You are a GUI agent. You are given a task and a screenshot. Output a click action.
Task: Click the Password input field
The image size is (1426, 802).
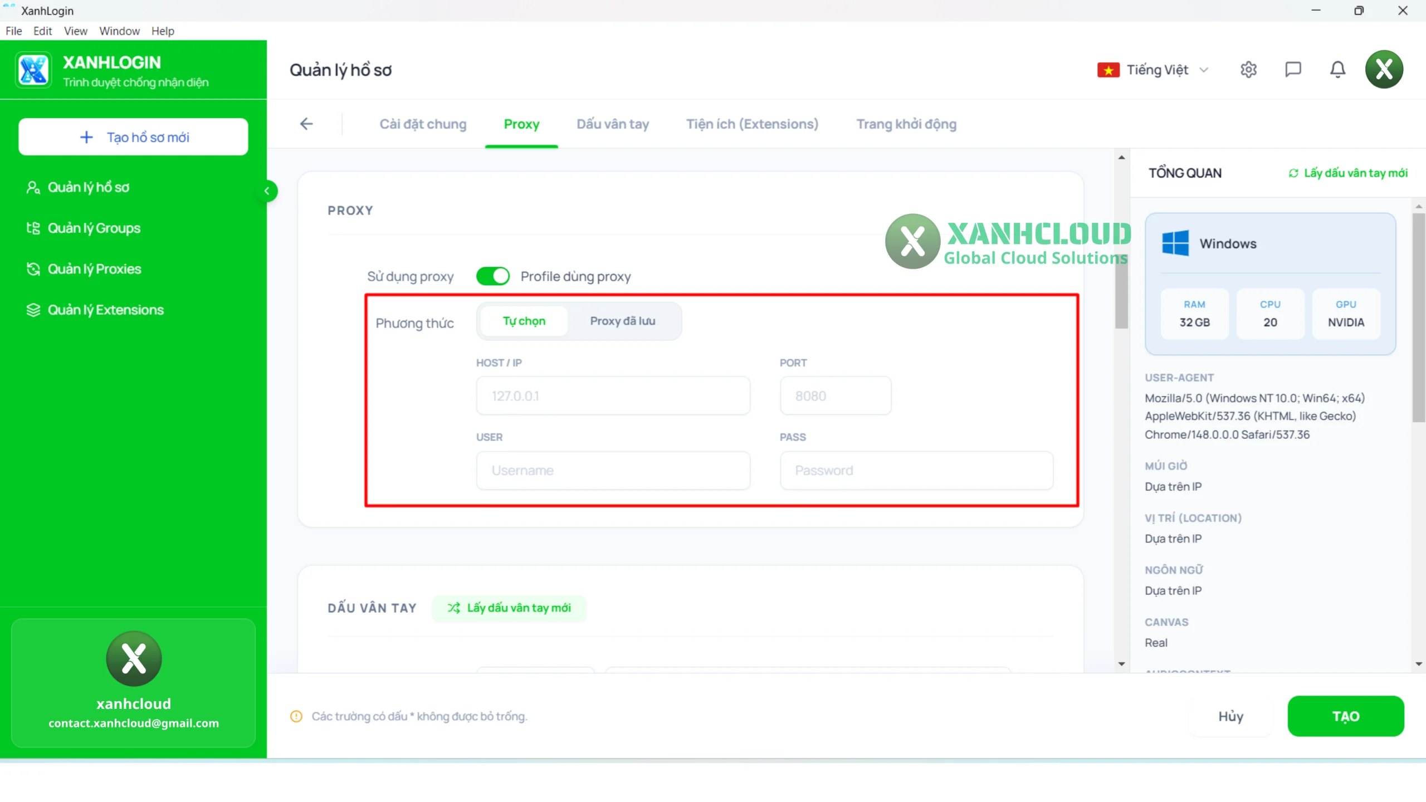[916, 471]
